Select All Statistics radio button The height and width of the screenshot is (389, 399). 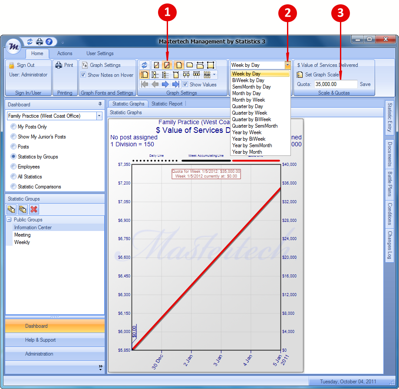pos(13,177)
